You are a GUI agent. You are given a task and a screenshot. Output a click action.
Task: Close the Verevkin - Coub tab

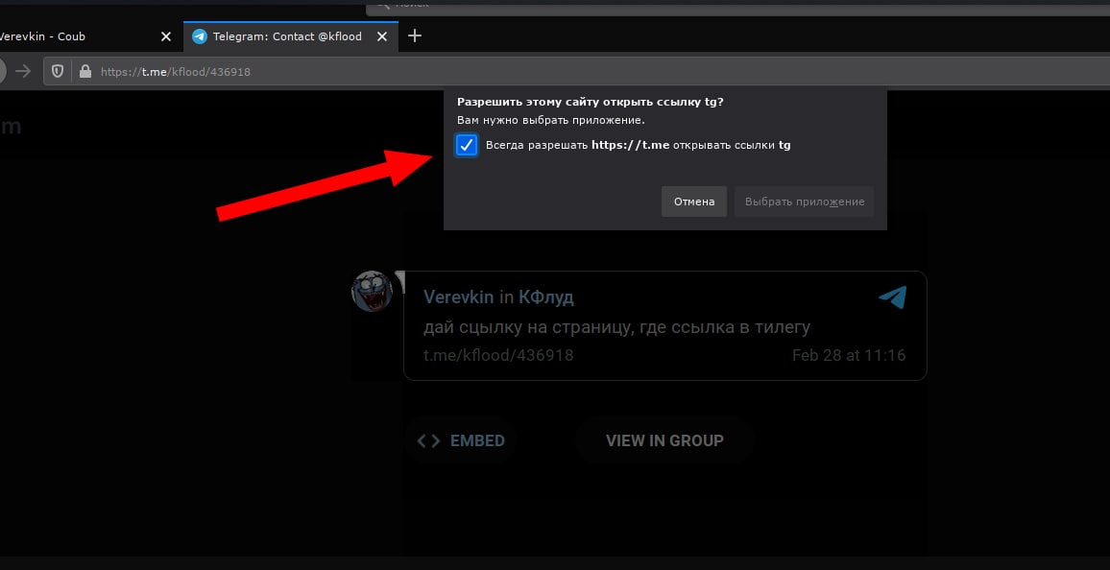(x=166, y=36)
